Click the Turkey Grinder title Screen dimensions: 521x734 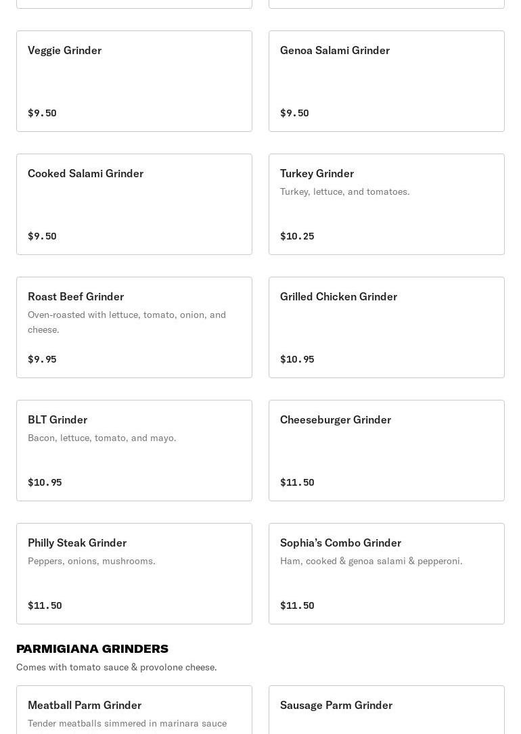317,173
